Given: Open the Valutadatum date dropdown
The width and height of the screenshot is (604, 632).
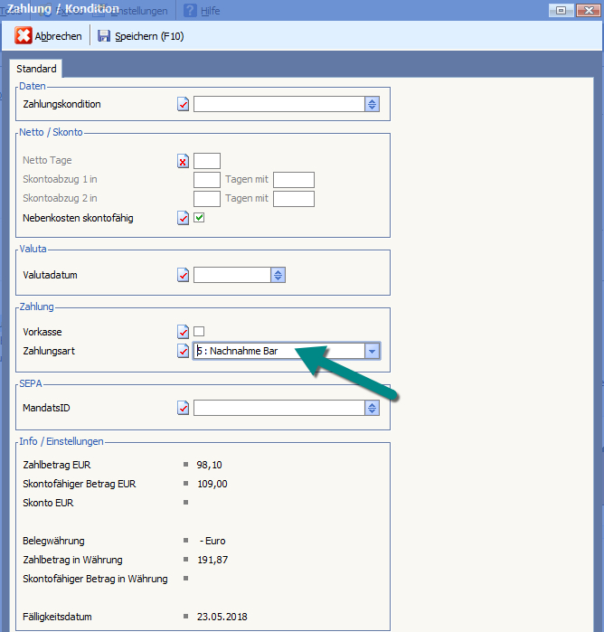Looking at the screenshot, I should tap(278, 275).
